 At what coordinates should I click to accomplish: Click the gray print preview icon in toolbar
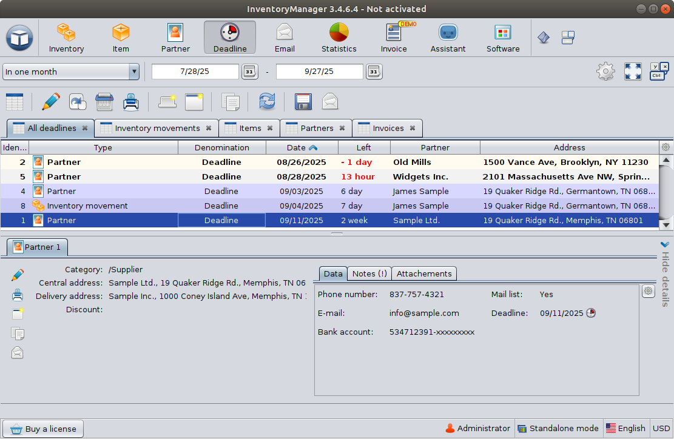click(x=104, y=102)
